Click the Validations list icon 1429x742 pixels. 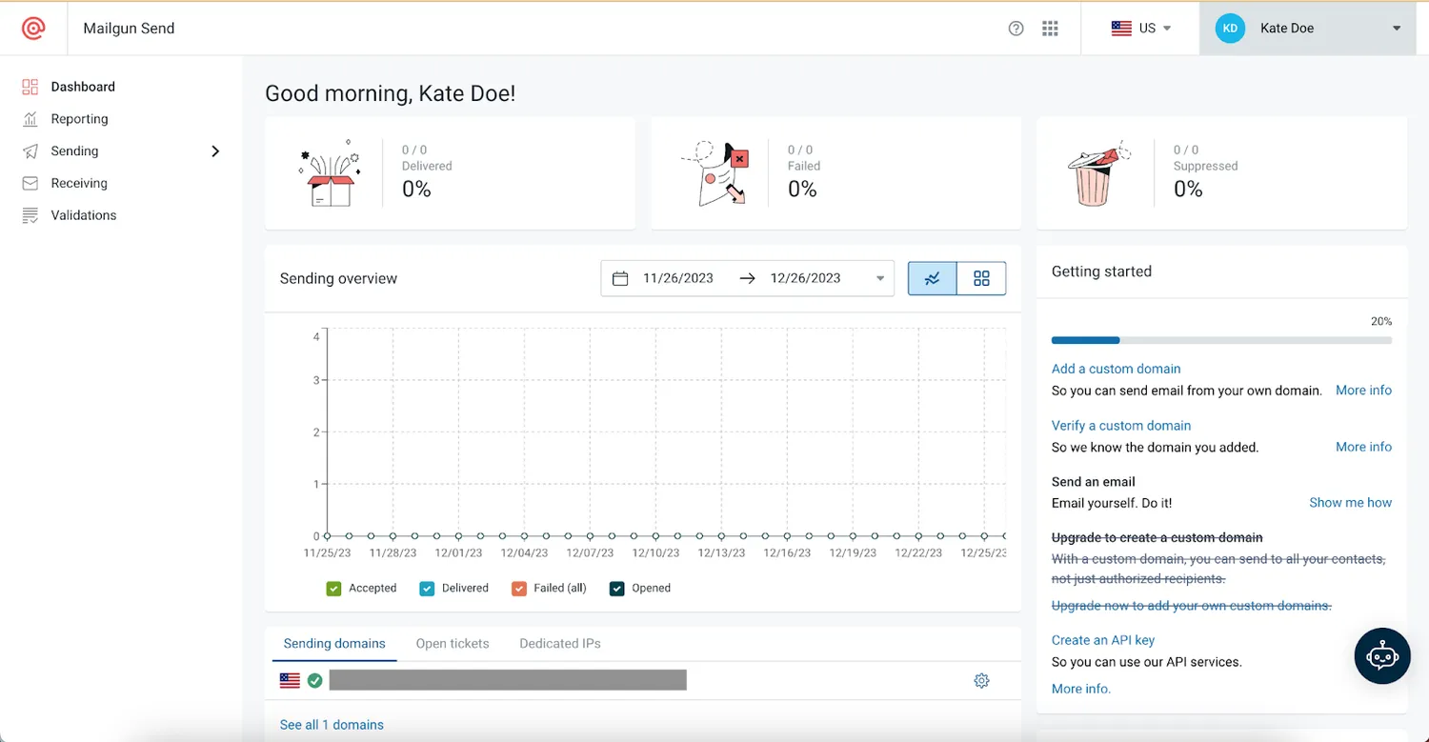point(30,215)
